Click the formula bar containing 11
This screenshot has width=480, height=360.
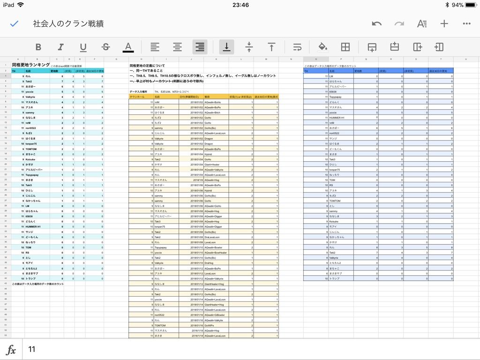point(251,349)
